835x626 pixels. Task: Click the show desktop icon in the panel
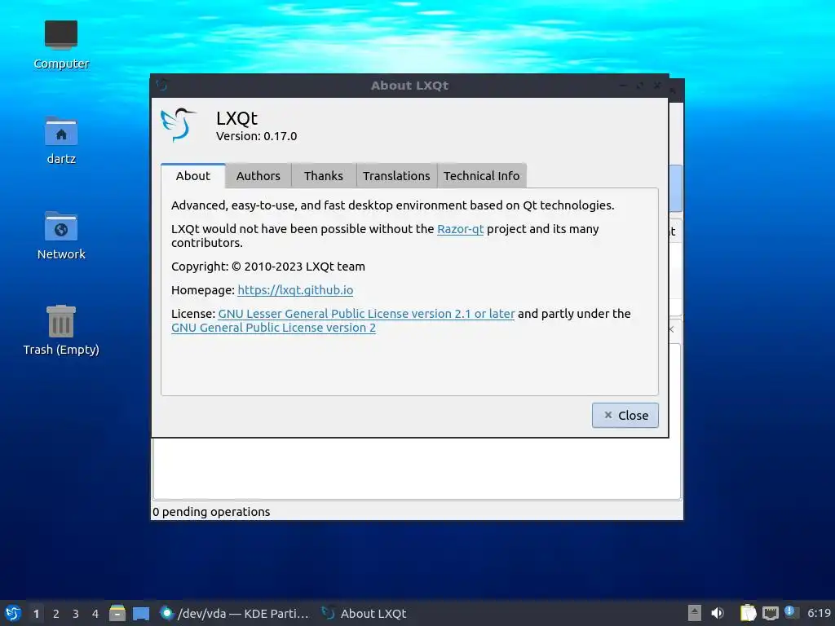point(141,613)
